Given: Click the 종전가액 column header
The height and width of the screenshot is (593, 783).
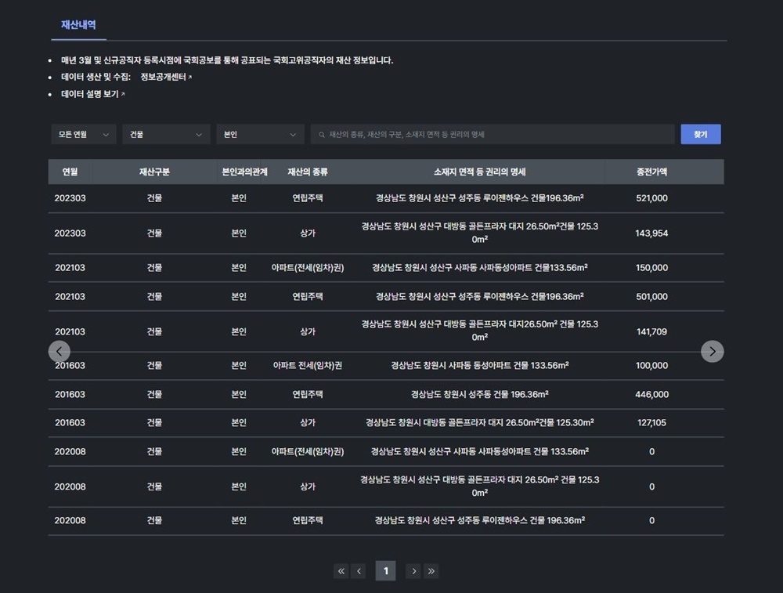Looking at the screenshot, I should (651, 172).
